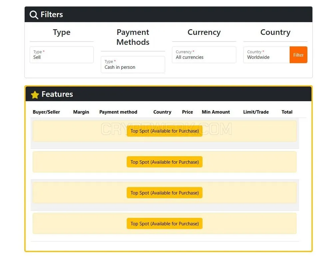The image size is (333, 258).
Task: Click the Payment Methods section heading
Action: click(133, 37)
